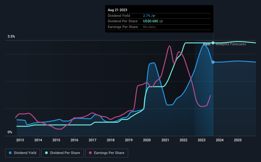Click the 2017 x-axis label
The image size is (261, 162).
click(x=93, y=140)
